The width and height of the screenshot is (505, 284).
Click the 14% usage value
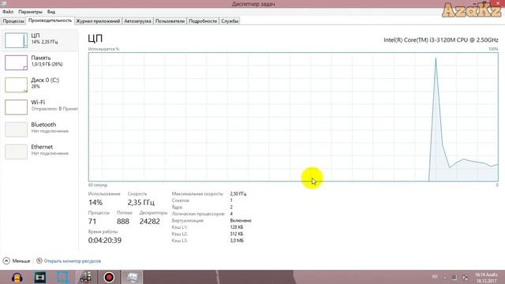point(95,203)
